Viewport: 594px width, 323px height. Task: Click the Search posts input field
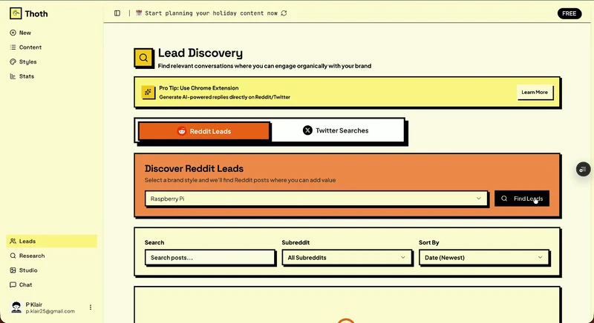click(x=210, y=258)
